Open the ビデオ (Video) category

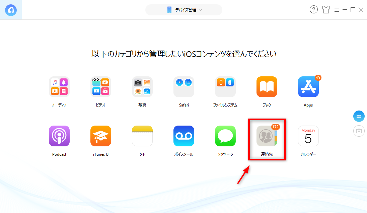pyautogui.click(x=101, y=87)
